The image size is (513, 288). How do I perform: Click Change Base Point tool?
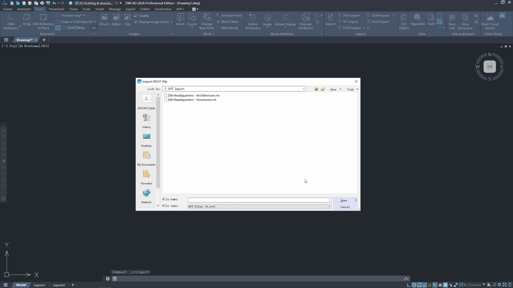(x=207, y=22)
